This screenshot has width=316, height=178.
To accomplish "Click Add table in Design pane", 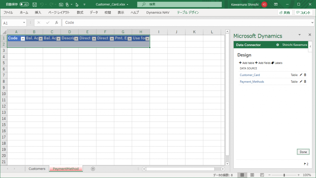I will pyautogui.click(x=247, y=63).
